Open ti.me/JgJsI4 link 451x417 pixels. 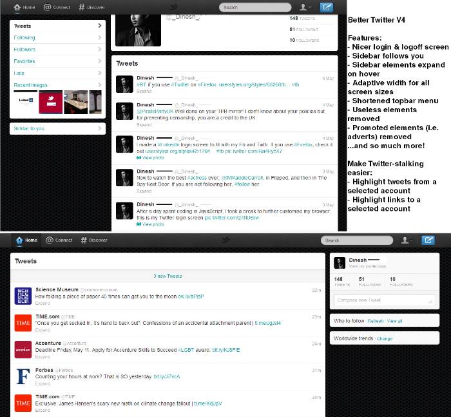pyautogui.click(x=267, y=323)
